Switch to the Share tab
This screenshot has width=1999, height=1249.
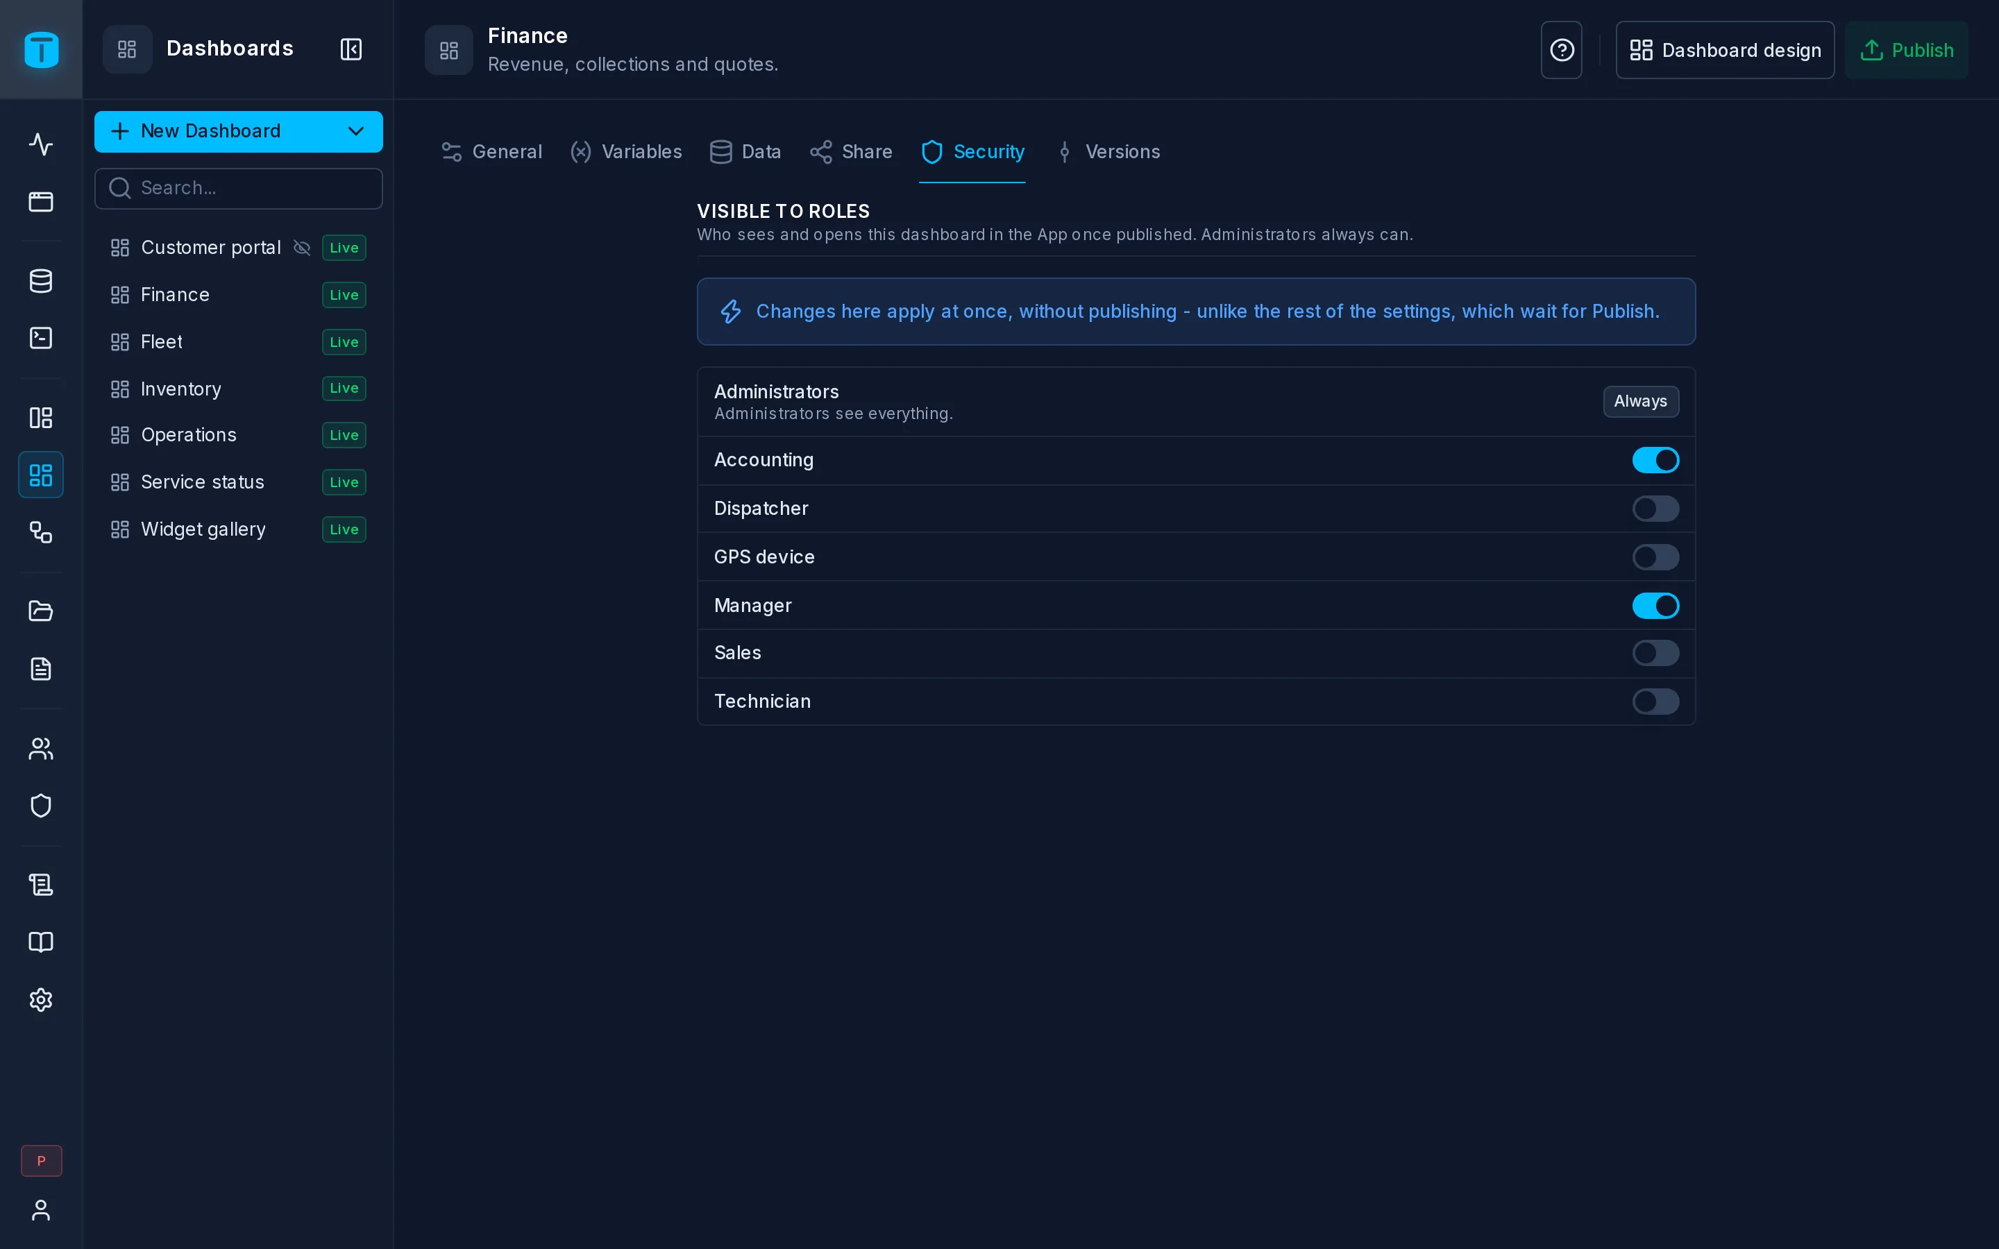(851, 152)
